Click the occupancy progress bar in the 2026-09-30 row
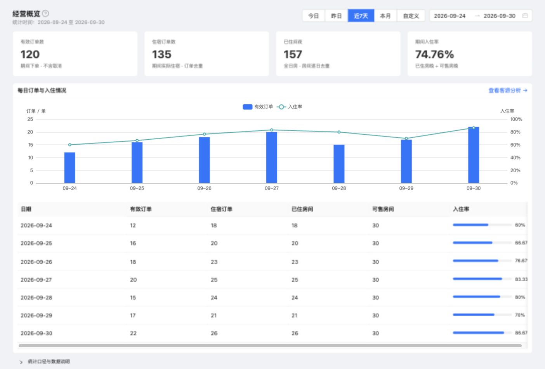The height and width of the screenshot is (369, 545). point(482,333)
